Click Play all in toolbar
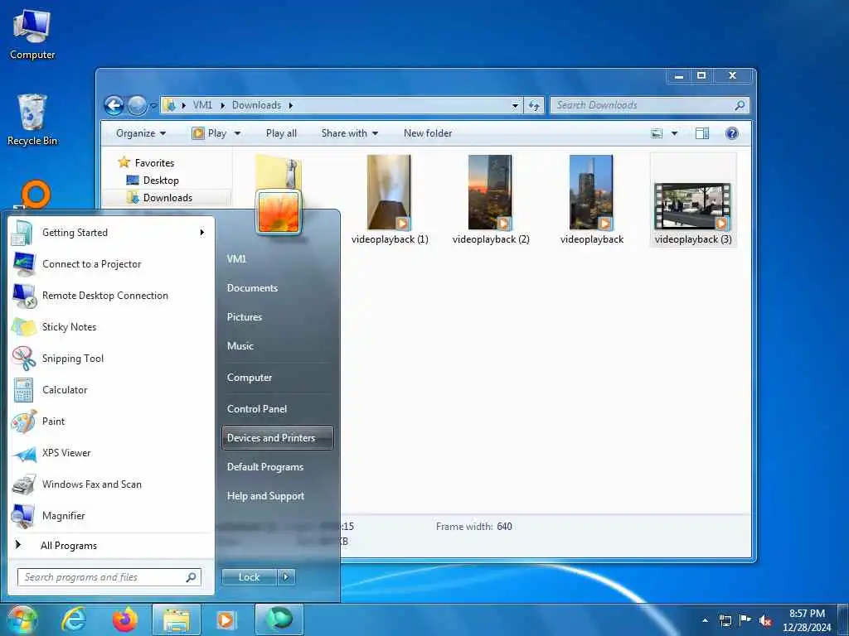 281,133
